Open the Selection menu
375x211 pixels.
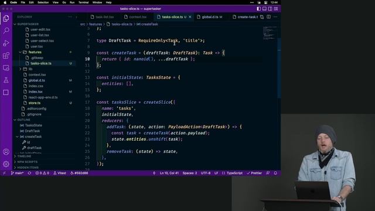pyautogui.click(x=43, y=2)
